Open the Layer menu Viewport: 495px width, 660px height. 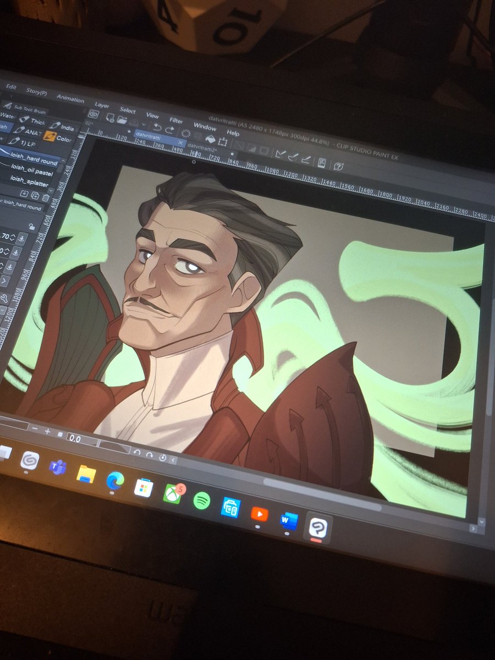tap(102, 105)
